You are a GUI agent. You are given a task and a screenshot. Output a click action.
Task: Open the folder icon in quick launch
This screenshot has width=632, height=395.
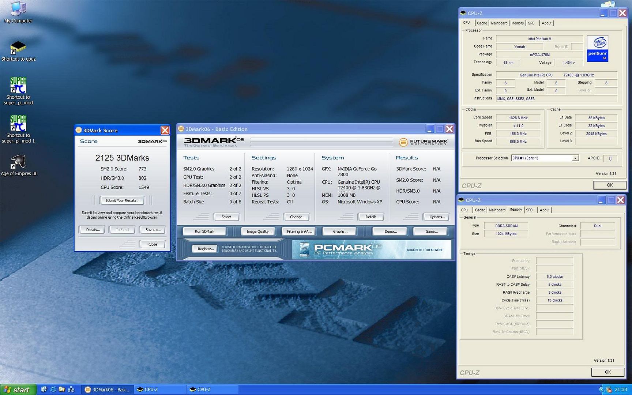pos(62,390)
